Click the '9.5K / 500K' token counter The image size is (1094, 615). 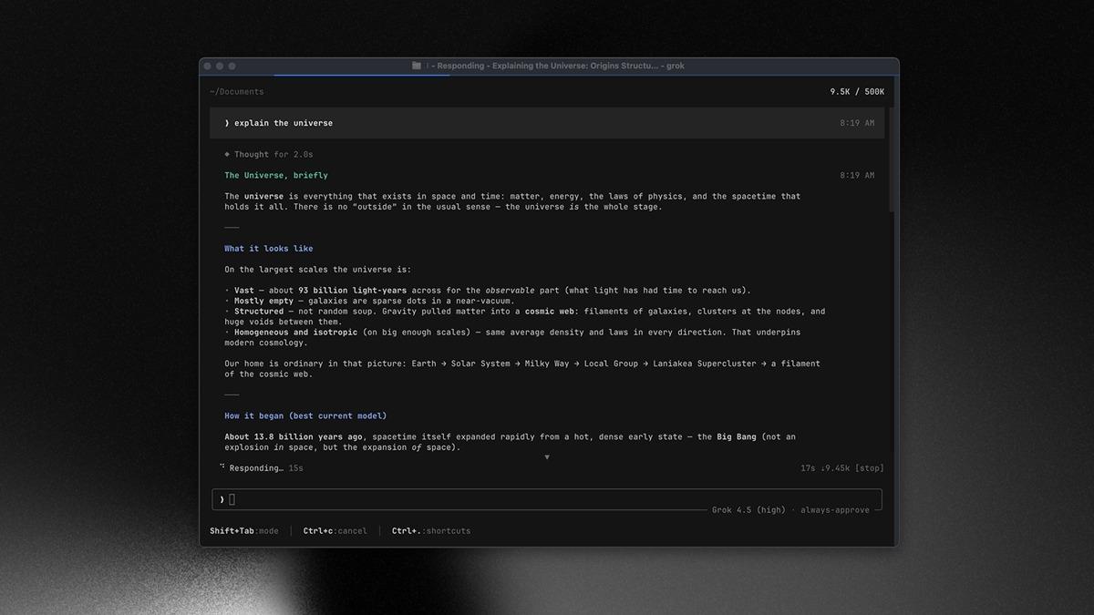pyautogui.click(x=857, y=92)
